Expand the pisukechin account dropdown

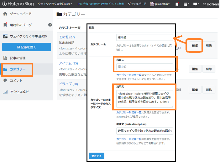(x=162, y=4)
